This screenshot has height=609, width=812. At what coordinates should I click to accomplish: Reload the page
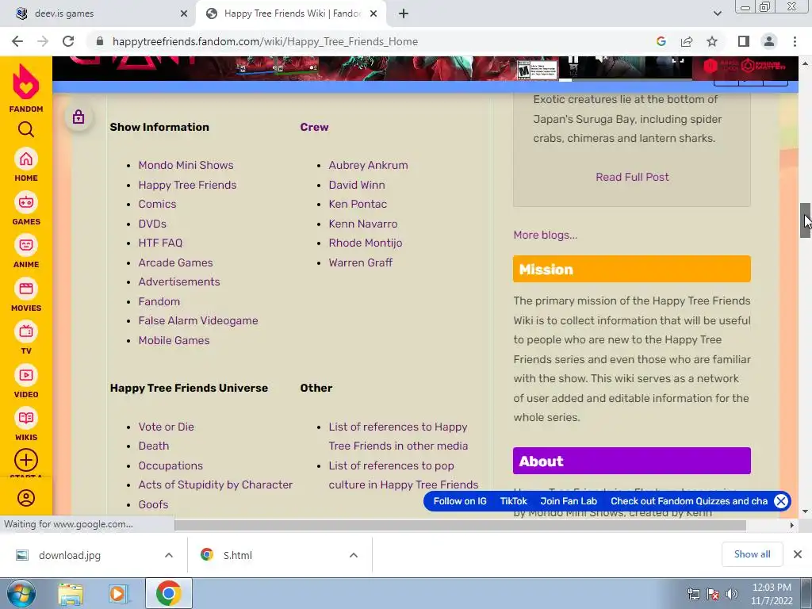click(68, 41)
